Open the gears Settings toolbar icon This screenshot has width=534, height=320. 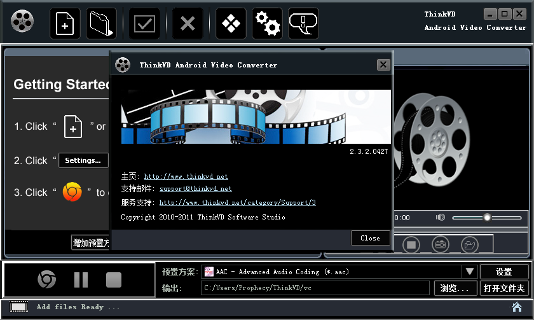[268, 24]
